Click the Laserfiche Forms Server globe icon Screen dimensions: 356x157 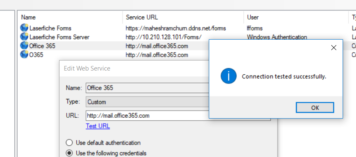point(24,37)
